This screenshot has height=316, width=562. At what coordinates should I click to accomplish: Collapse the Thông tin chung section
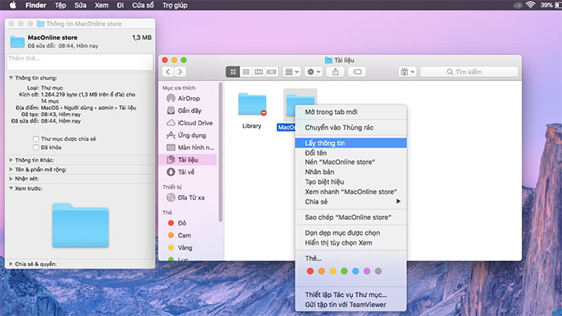point(11,78)
